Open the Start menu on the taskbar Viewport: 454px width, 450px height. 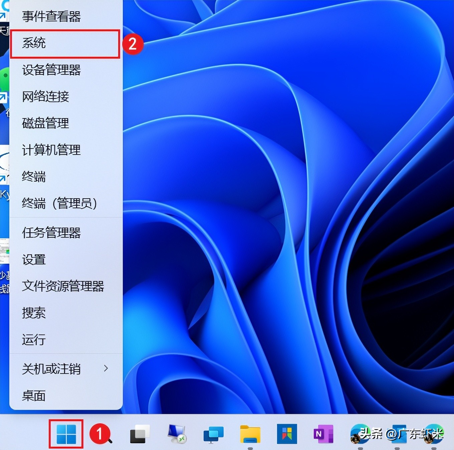pyautogui.click(x=66, y=434)
